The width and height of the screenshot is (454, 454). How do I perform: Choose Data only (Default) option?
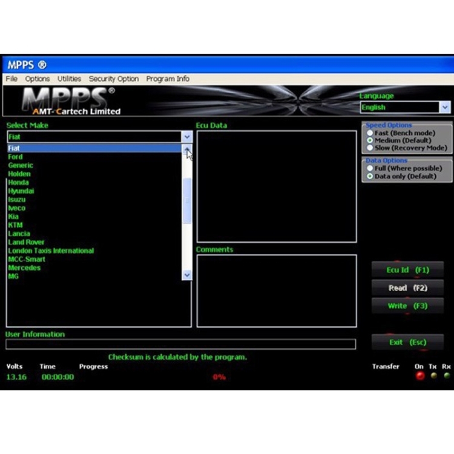point(370,176)
